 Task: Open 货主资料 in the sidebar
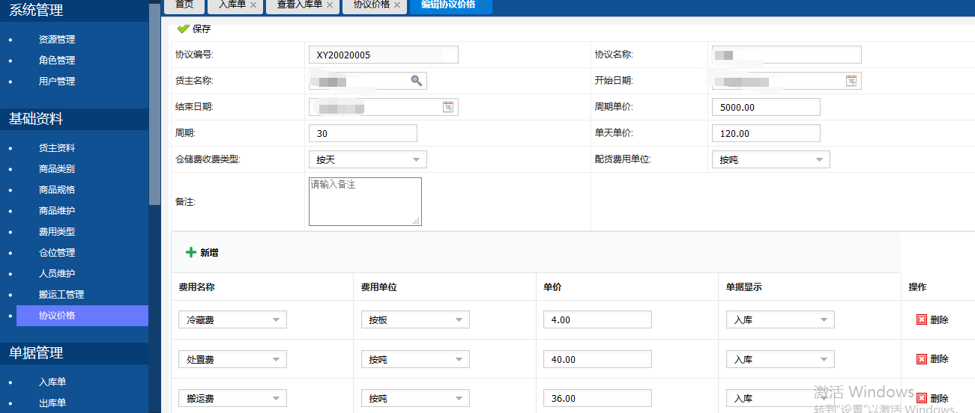[57, 148]
